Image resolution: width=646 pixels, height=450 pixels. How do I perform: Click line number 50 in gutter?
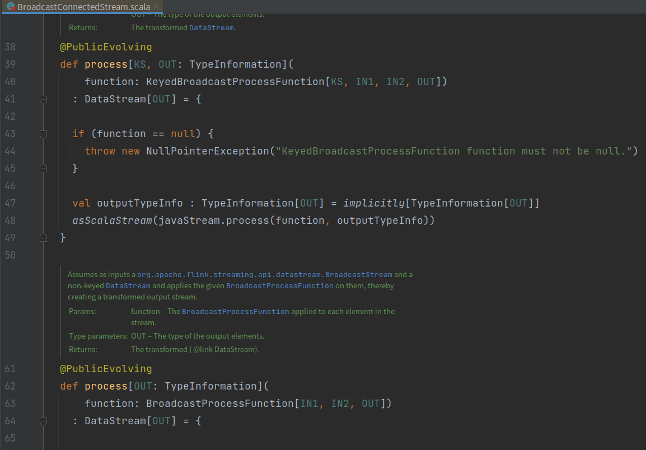point(10,255)
